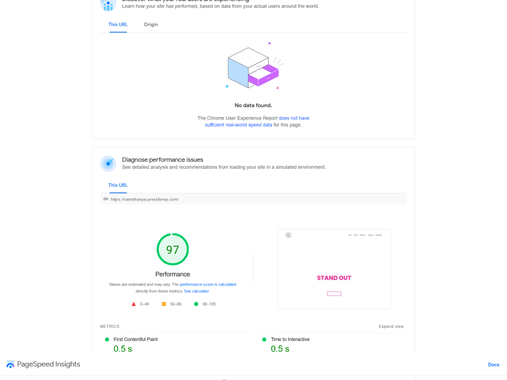Click the STAND OUT page screenshot thumbnail
The image size is (507, 380).
[334, 269]
